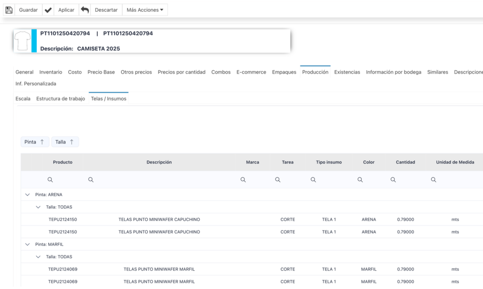This screenshot has width=483, height=289.
Task: Click the search icon under Marca column
Action: coord(243,180)
